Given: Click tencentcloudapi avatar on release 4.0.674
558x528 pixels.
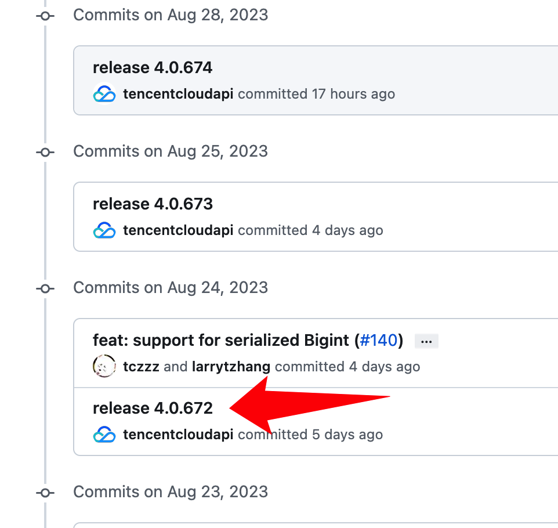Looking at the screenshot, I should tap(104, 94).
